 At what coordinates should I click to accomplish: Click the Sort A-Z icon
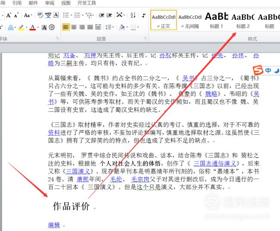click(133, 15)
